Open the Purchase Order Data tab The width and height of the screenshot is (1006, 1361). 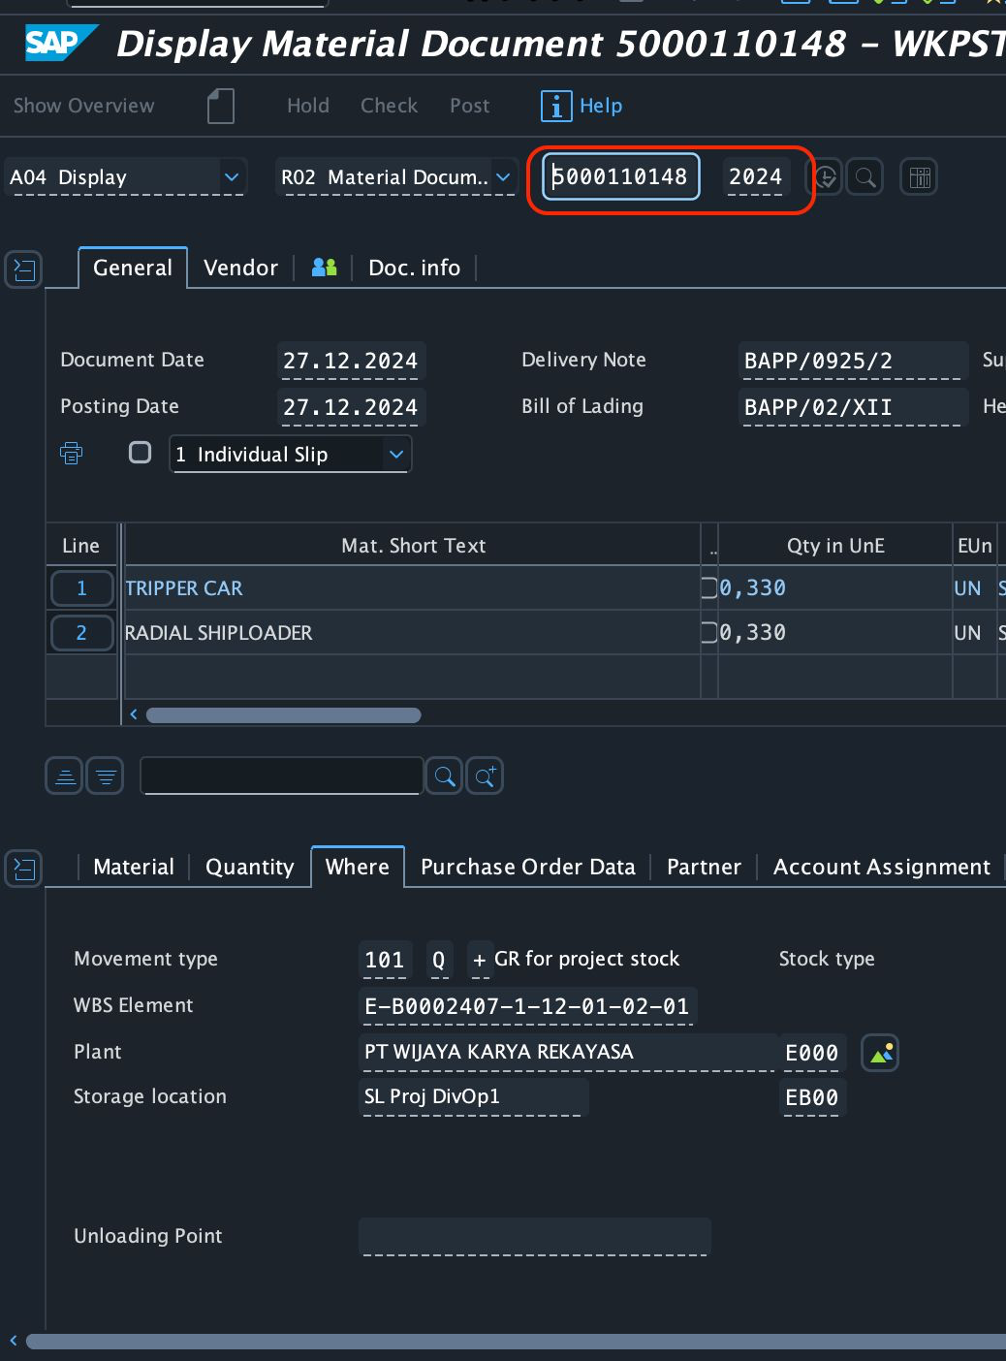click(527, 867)
